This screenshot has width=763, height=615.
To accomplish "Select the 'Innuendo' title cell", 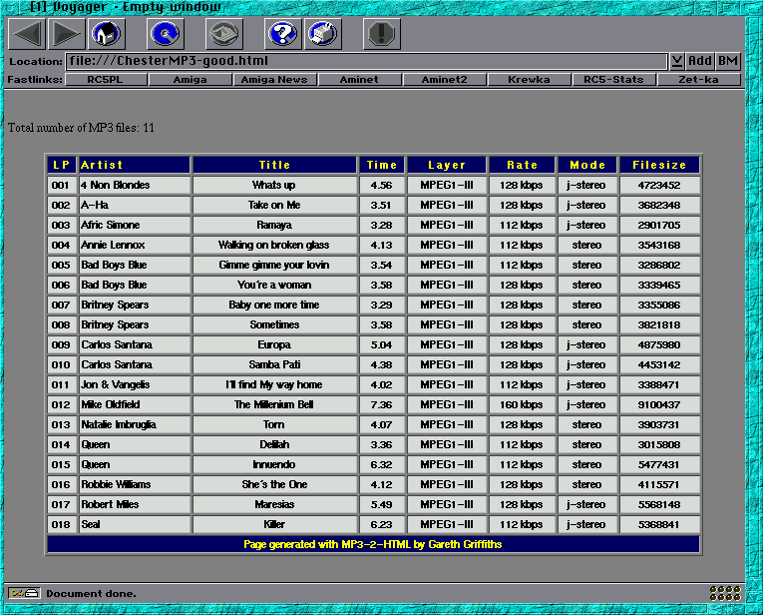I will pos(275,464).
